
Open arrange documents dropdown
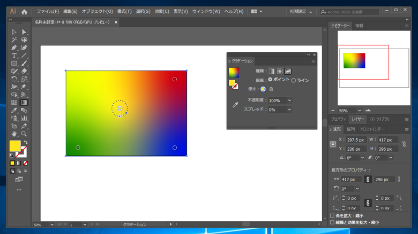click(257, 11)
